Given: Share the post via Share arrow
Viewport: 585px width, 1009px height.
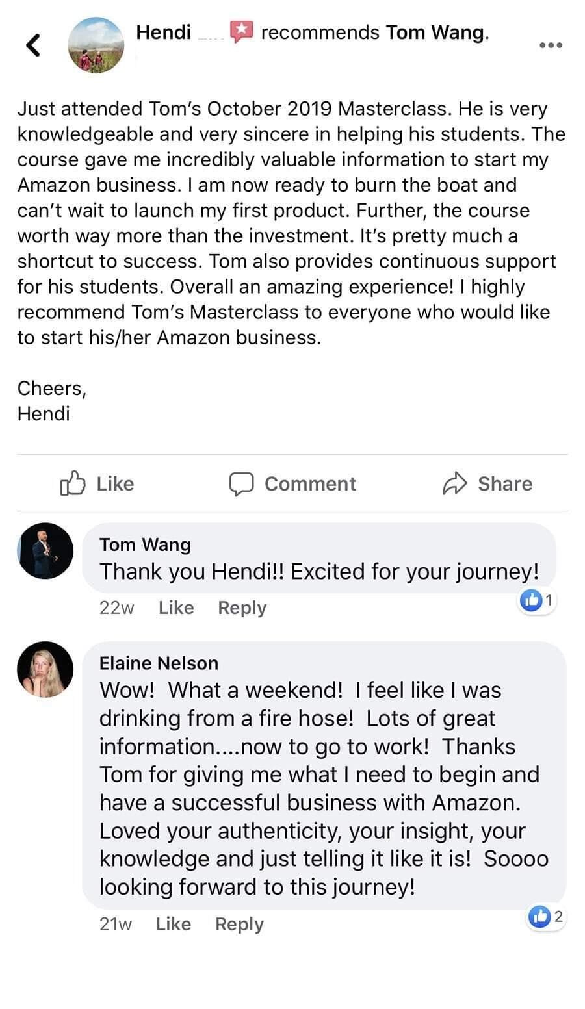Looking at the screenshot, I should [x=487, y=483].
